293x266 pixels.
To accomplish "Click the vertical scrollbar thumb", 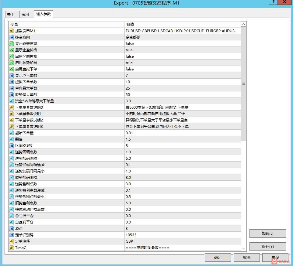I will [x=243, y=84].
